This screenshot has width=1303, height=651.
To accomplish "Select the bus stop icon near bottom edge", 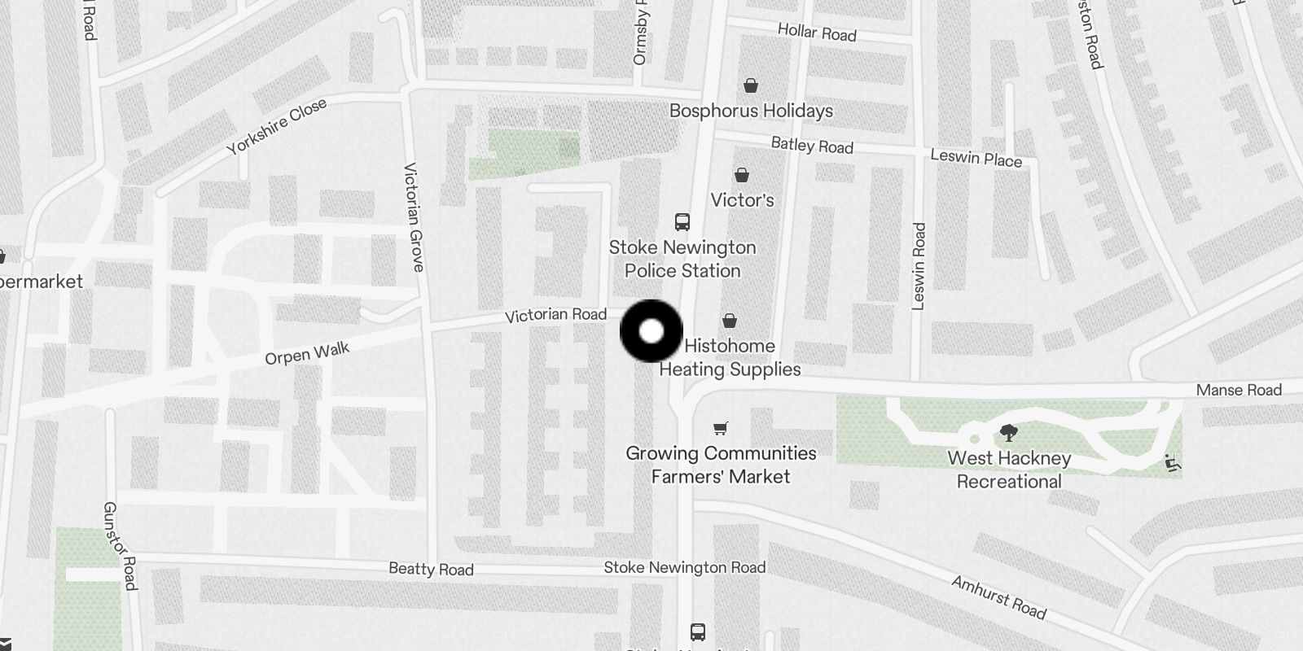I will pos(698,631).
